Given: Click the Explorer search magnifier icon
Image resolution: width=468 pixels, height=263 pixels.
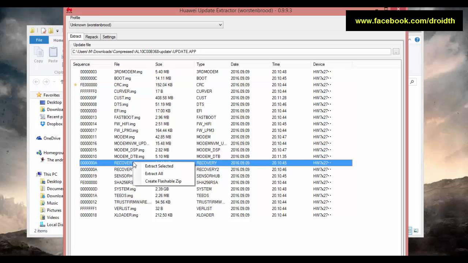Looking at the screenshot, I should click(x=412, y=82).
